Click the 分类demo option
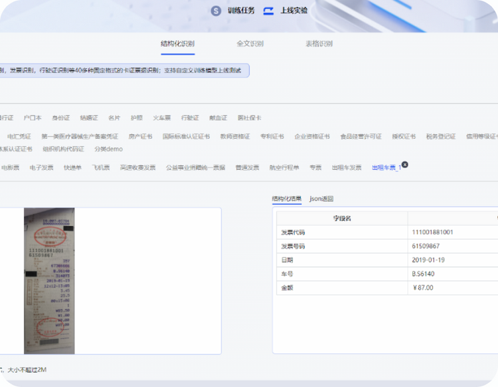The image size is (498, 387). pyautogui.click(x=108, y=149)
